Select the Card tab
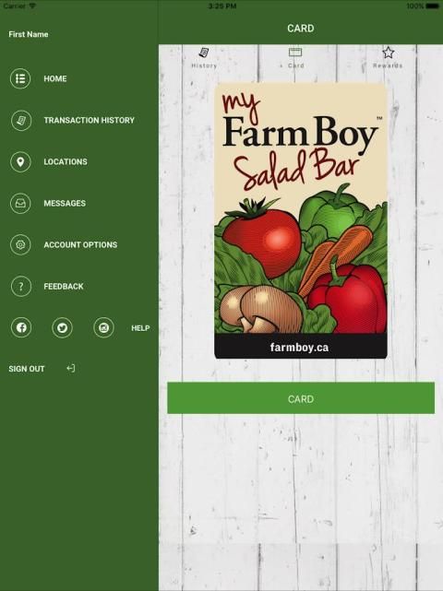 [x=295, y=58]
